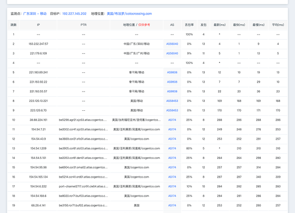Open AS174 link for 154.54.43.9

point(172,139)
